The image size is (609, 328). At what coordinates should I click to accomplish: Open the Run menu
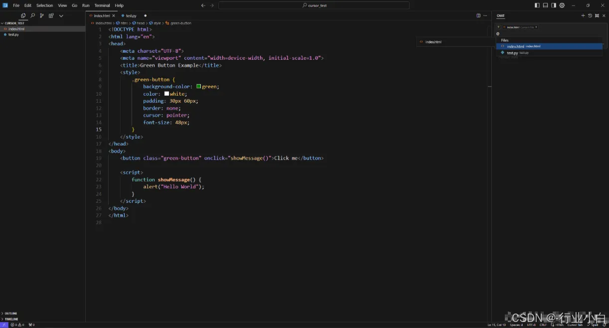click(x=86, y=5)
